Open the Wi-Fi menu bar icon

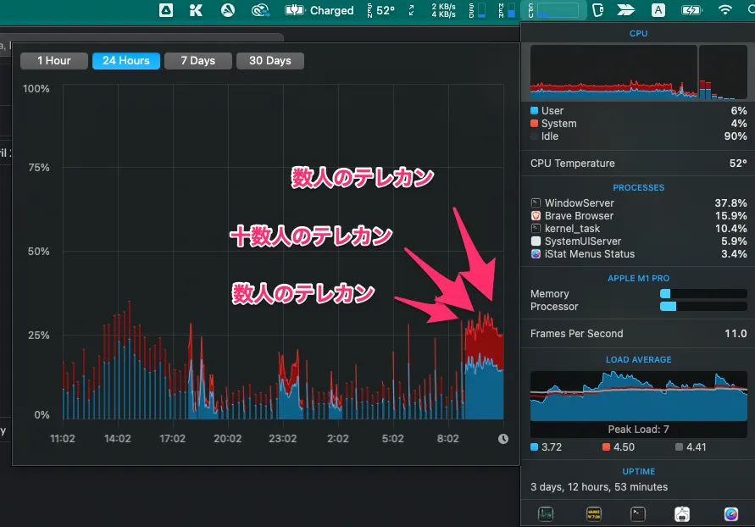725,10
